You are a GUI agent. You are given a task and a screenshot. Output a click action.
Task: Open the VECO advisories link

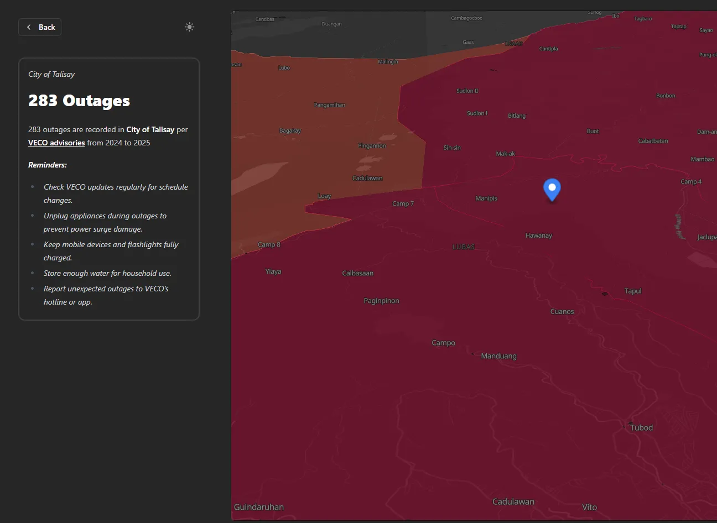(56, 143)
